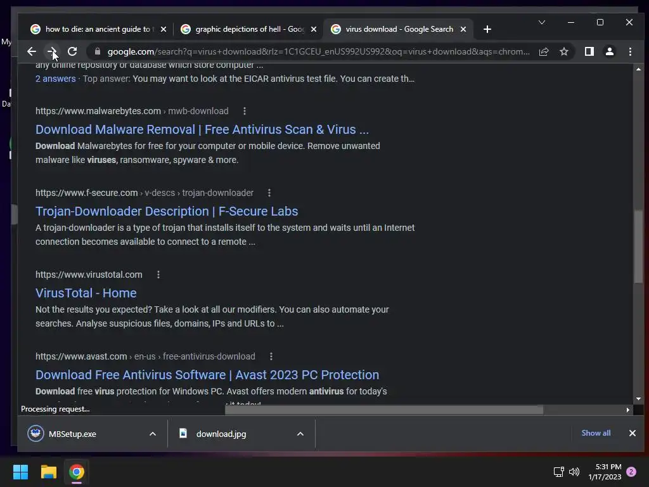Open options for virustotal.com result

(x=158, y=275)
